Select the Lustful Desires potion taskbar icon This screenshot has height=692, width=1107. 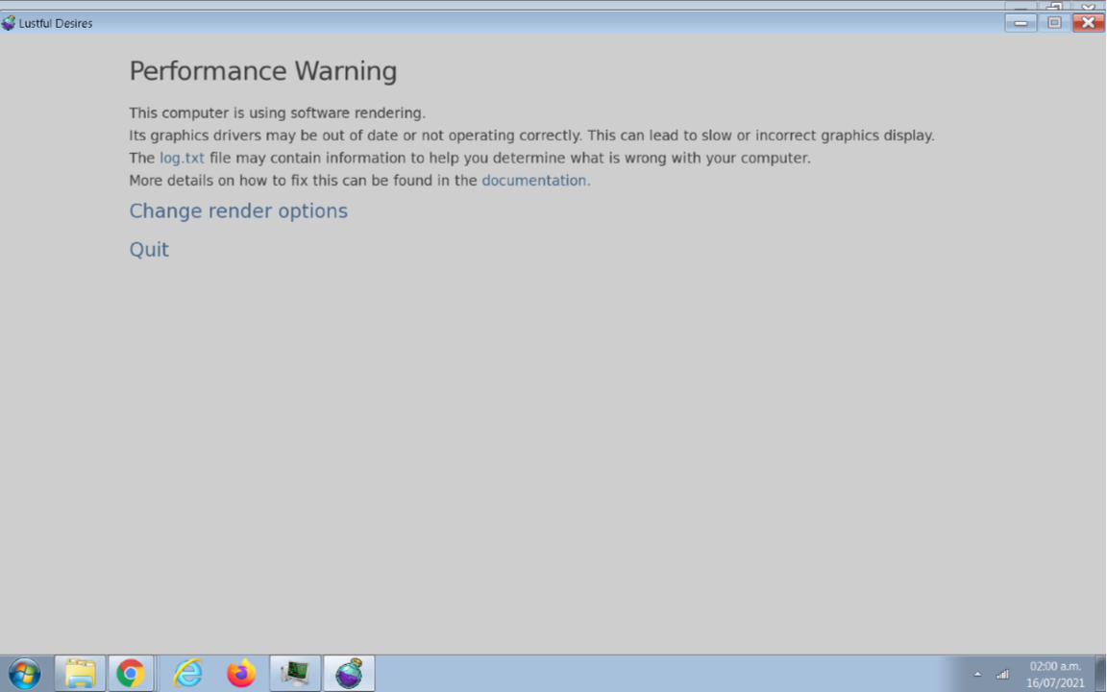[349, 674]
